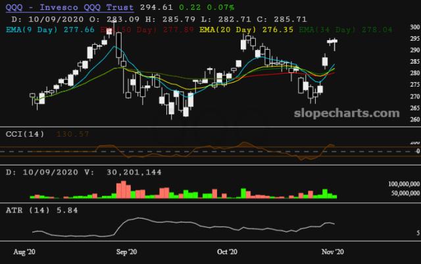Click the Nov '20 date axis label
The width and height of the screenshot is (421, 264).
[333, 252]
